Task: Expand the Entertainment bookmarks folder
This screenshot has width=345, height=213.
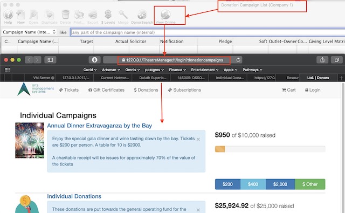Action: (205, 70)
